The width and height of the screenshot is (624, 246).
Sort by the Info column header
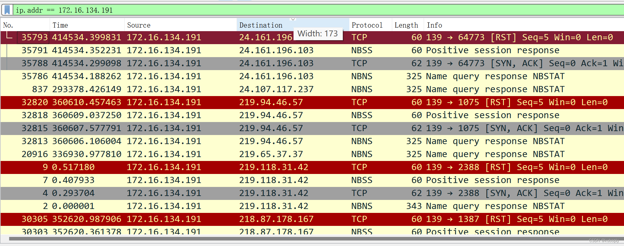pos(524,25)
